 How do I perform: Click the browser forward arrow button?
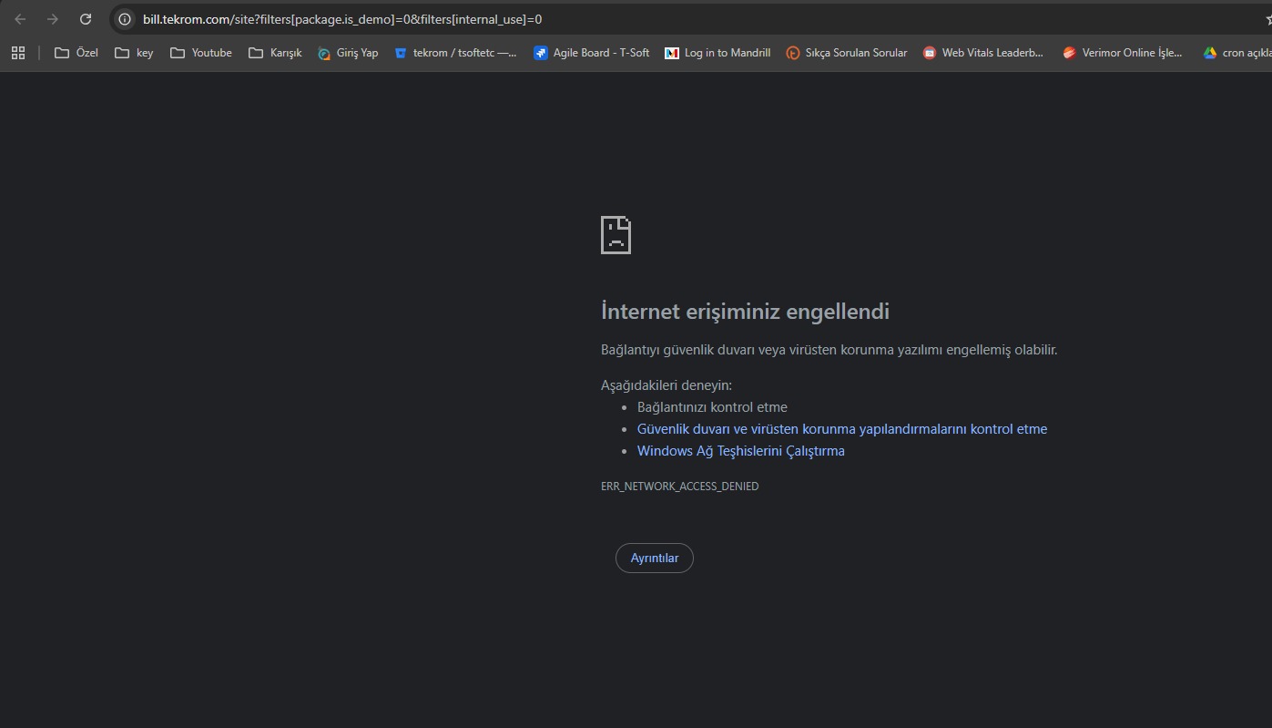(53, 19)
